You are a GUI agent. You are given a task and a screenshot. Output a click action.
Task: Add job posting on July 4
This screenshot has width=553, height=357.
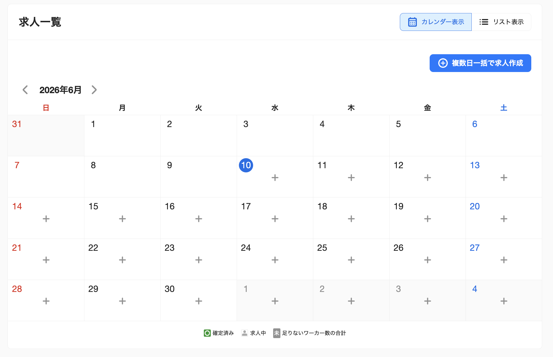point(504,301)
